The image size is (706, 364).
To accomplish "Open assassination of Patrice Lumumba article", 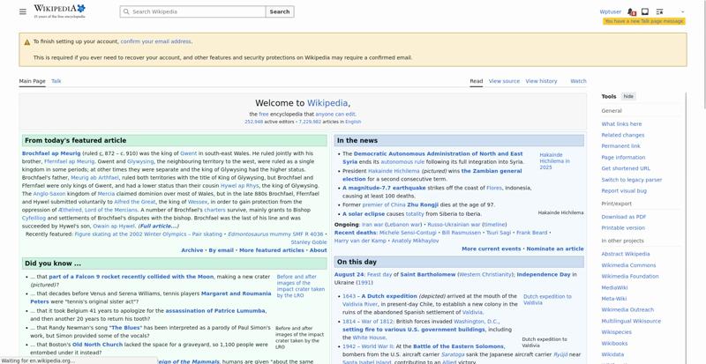I will [x=215, y=310].
